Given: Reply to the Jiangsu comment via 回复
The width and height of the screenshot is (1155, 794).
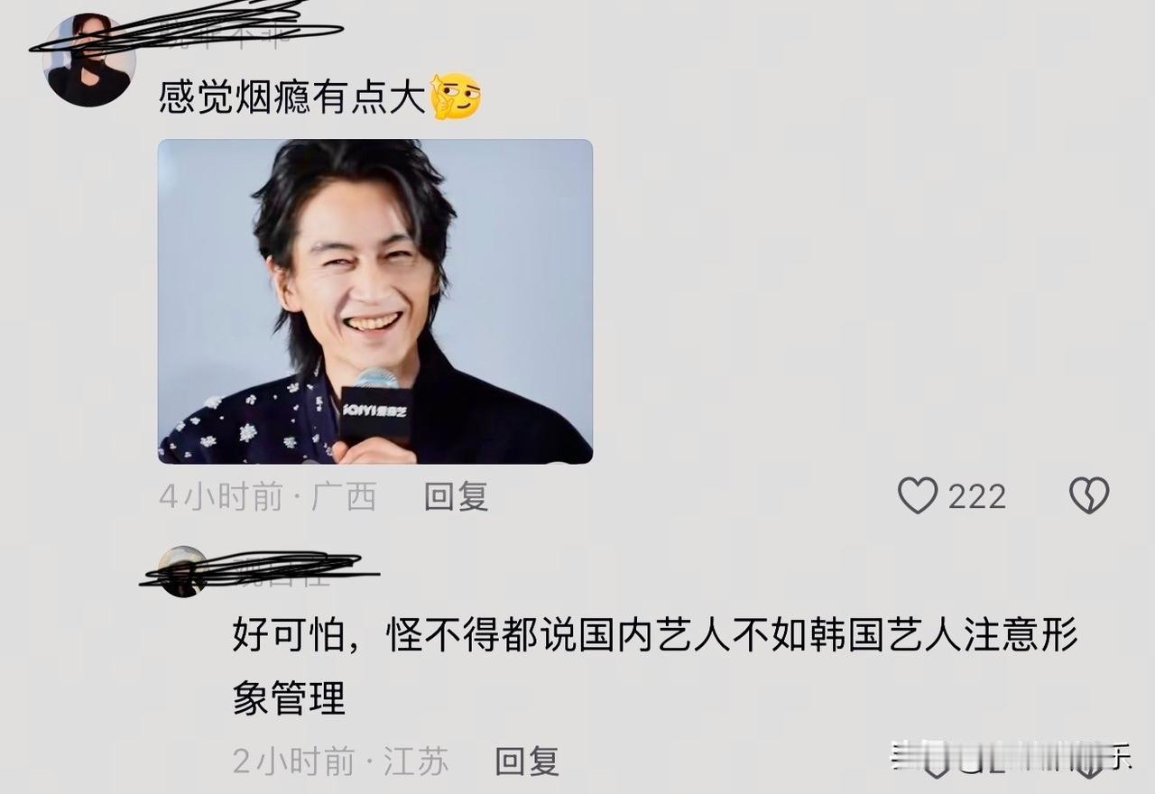Looking at the screenshot, I should tap(527, 762).
